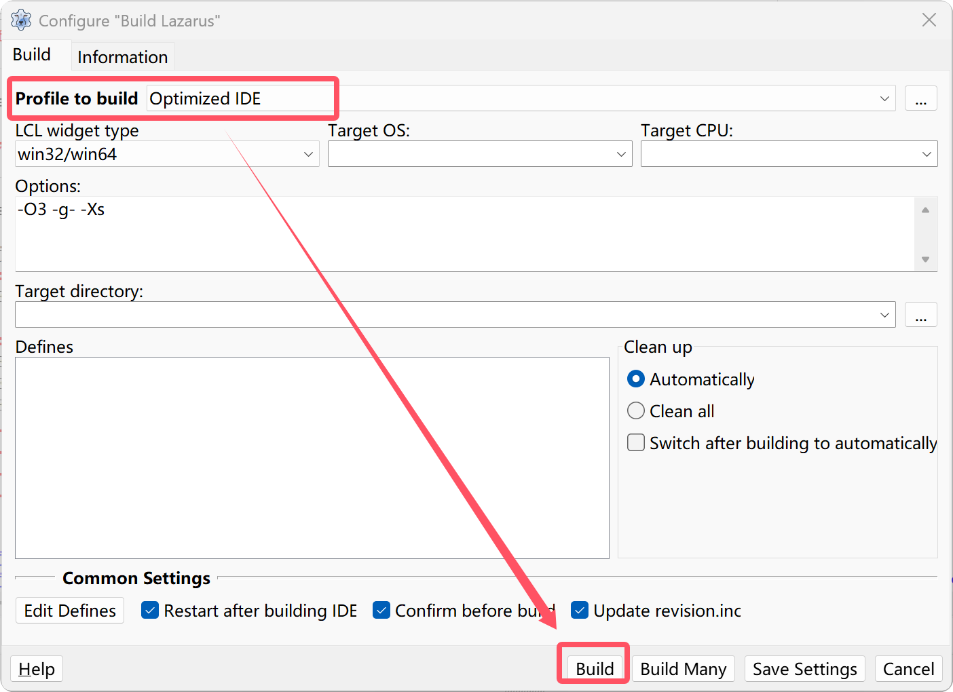Expand the LCL widget type dropdown
Viewport: 953px width, 692px height.
[x=308, y=154]
